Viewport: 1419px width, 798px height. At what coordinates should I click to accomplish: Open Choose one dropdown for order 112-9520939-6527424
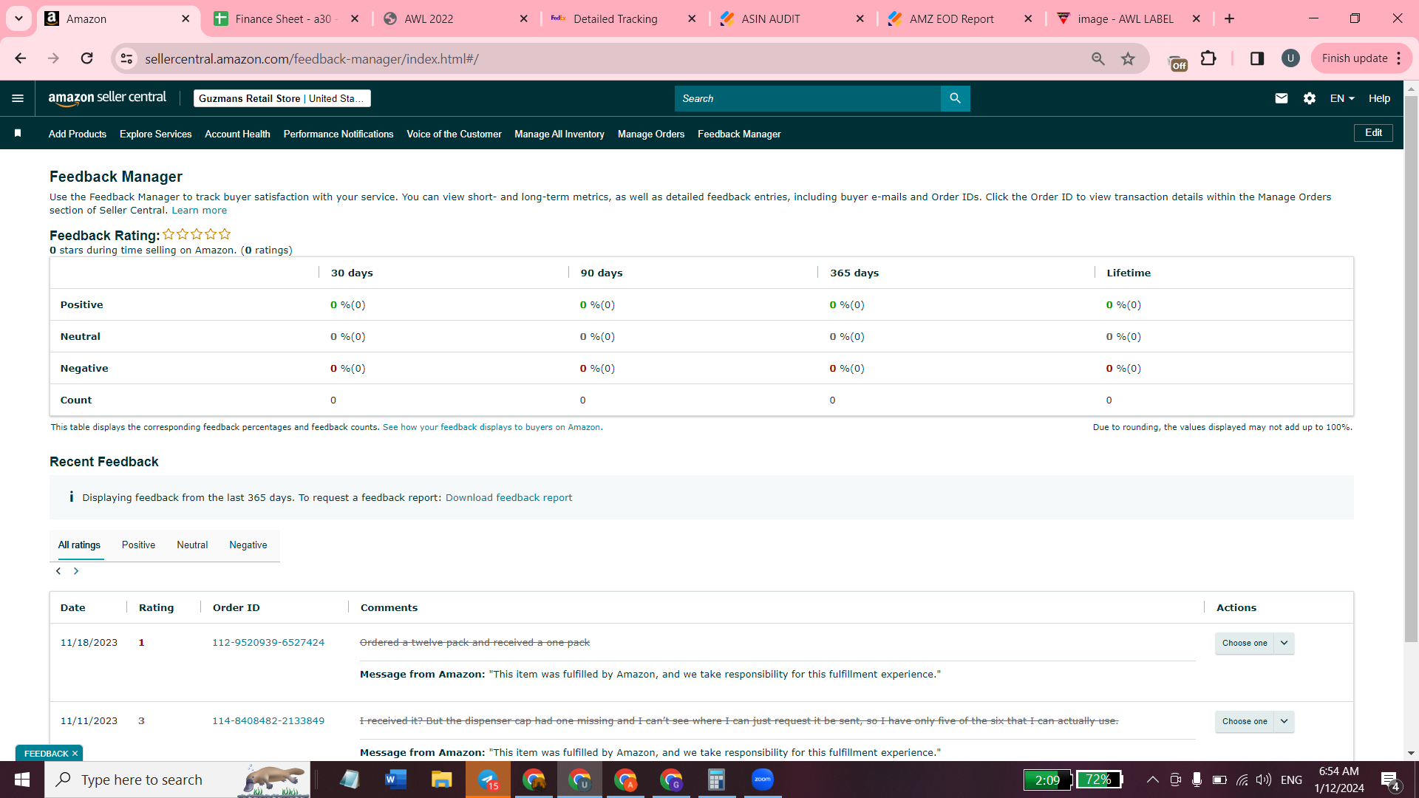[1254, 643]
